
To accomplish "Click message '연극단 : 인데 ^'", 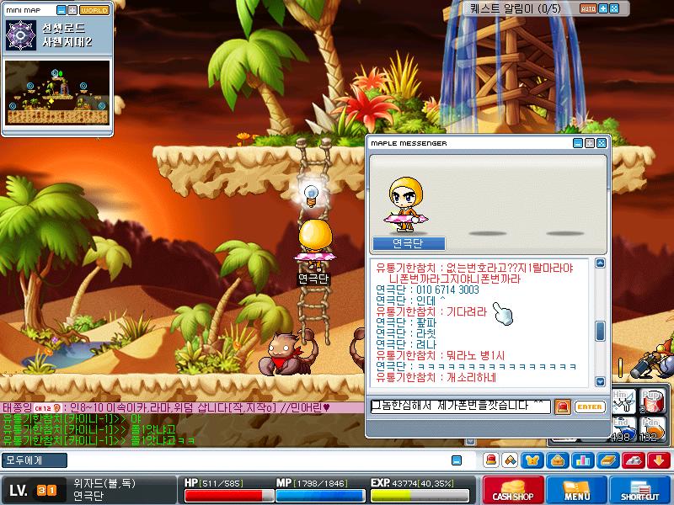I will [410, 300].
